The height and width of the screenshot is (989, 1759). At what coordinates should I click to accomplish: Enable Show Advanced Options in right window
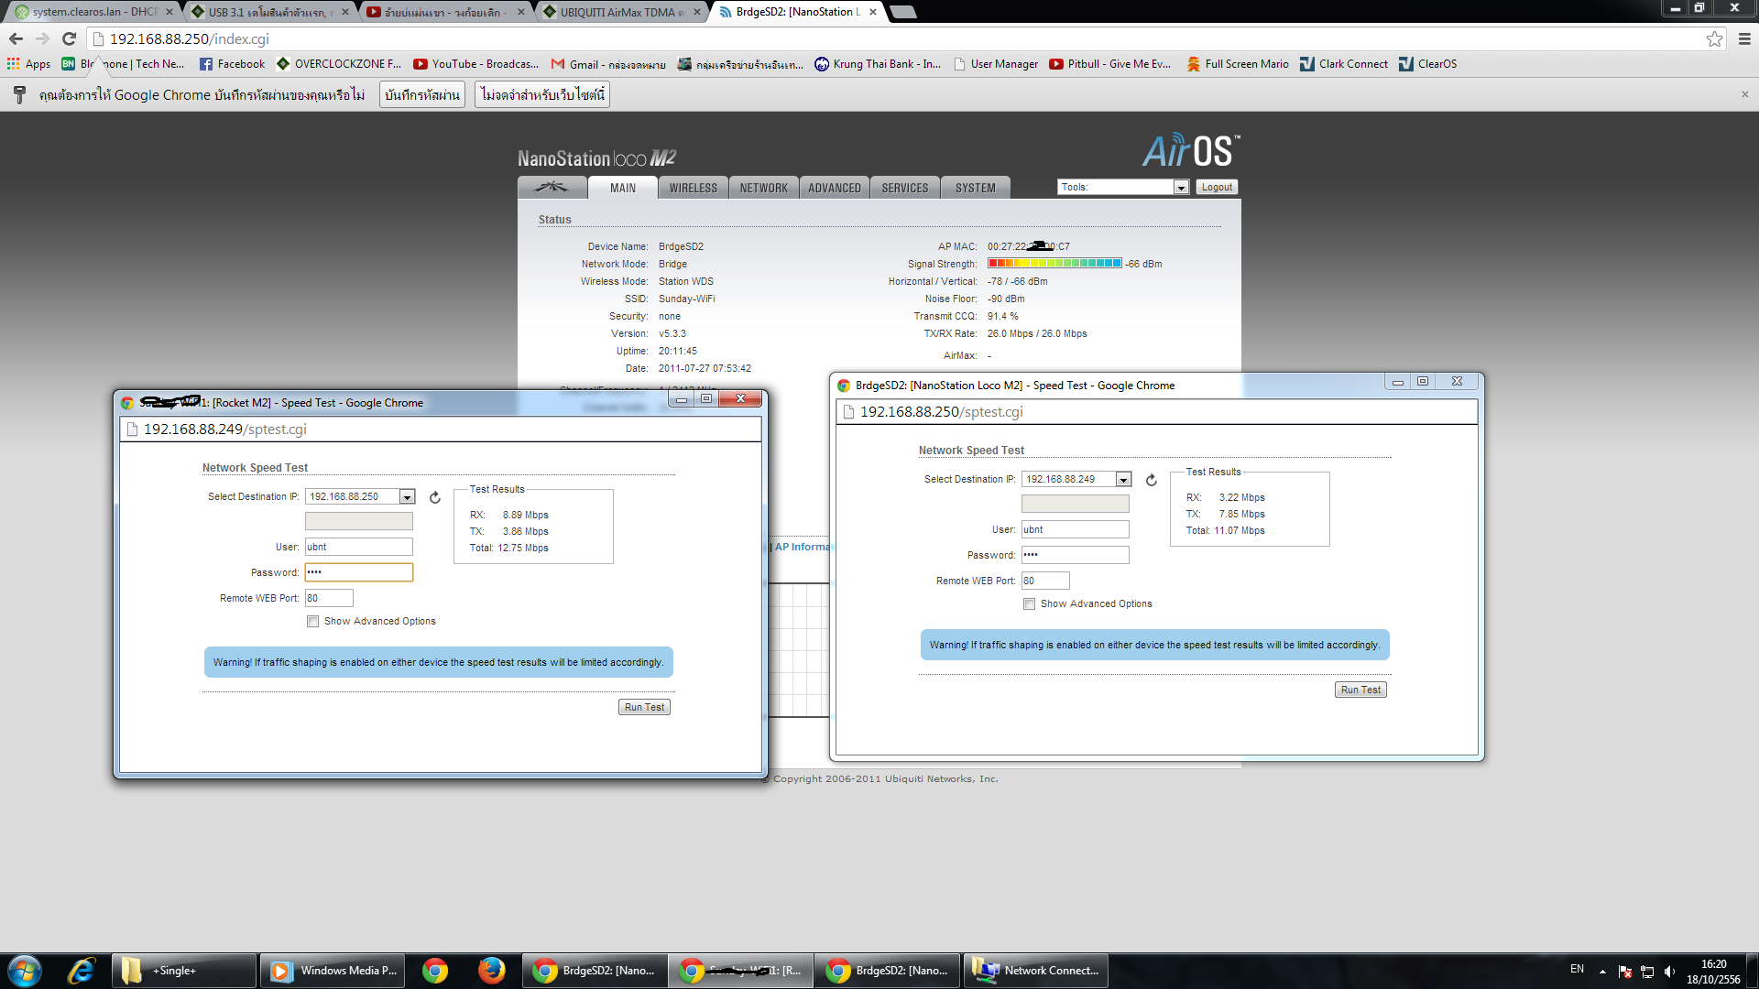1030,604
